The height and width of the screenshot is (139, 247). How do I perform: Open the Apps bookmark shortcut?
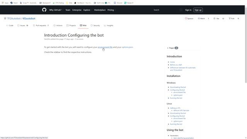coord(5,3)
